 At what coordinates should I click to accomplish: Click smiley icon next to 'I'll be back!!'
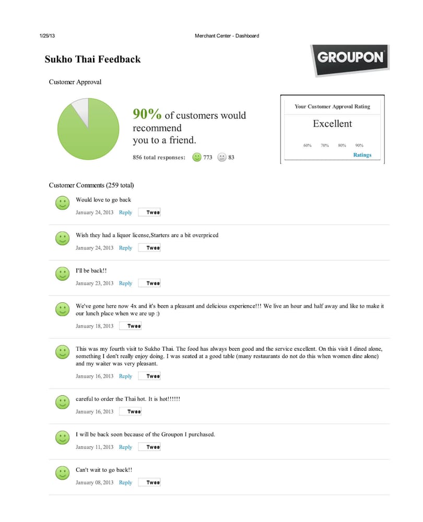pos(62,274)
